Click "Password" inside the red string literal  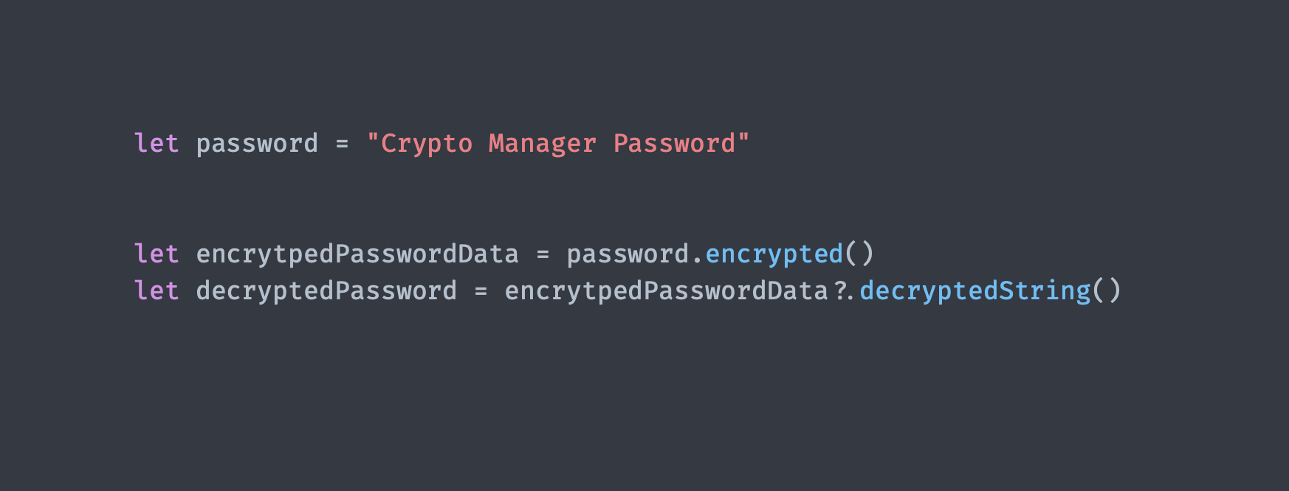675,143
